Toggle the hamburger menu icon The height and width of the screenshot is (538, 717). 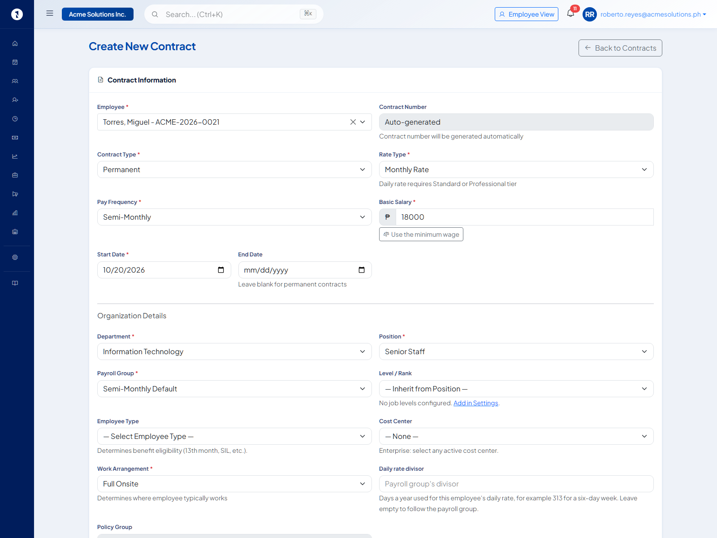click(x=50, y=13)
